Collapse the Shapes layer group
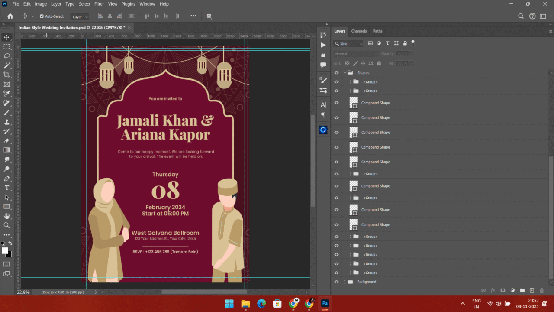 point(345,73)
